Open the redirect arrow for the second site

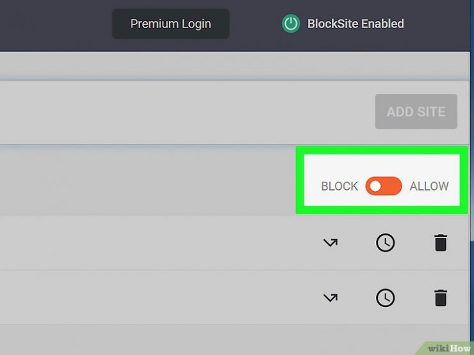click(x=331, y=298)
